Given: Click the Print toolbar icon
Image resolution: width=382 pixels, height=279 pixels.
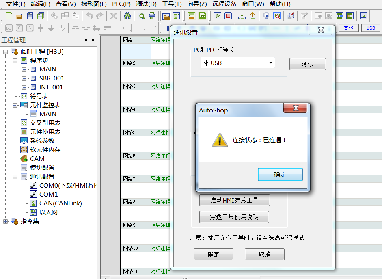Looking at the screenshot, I should 152,16.
